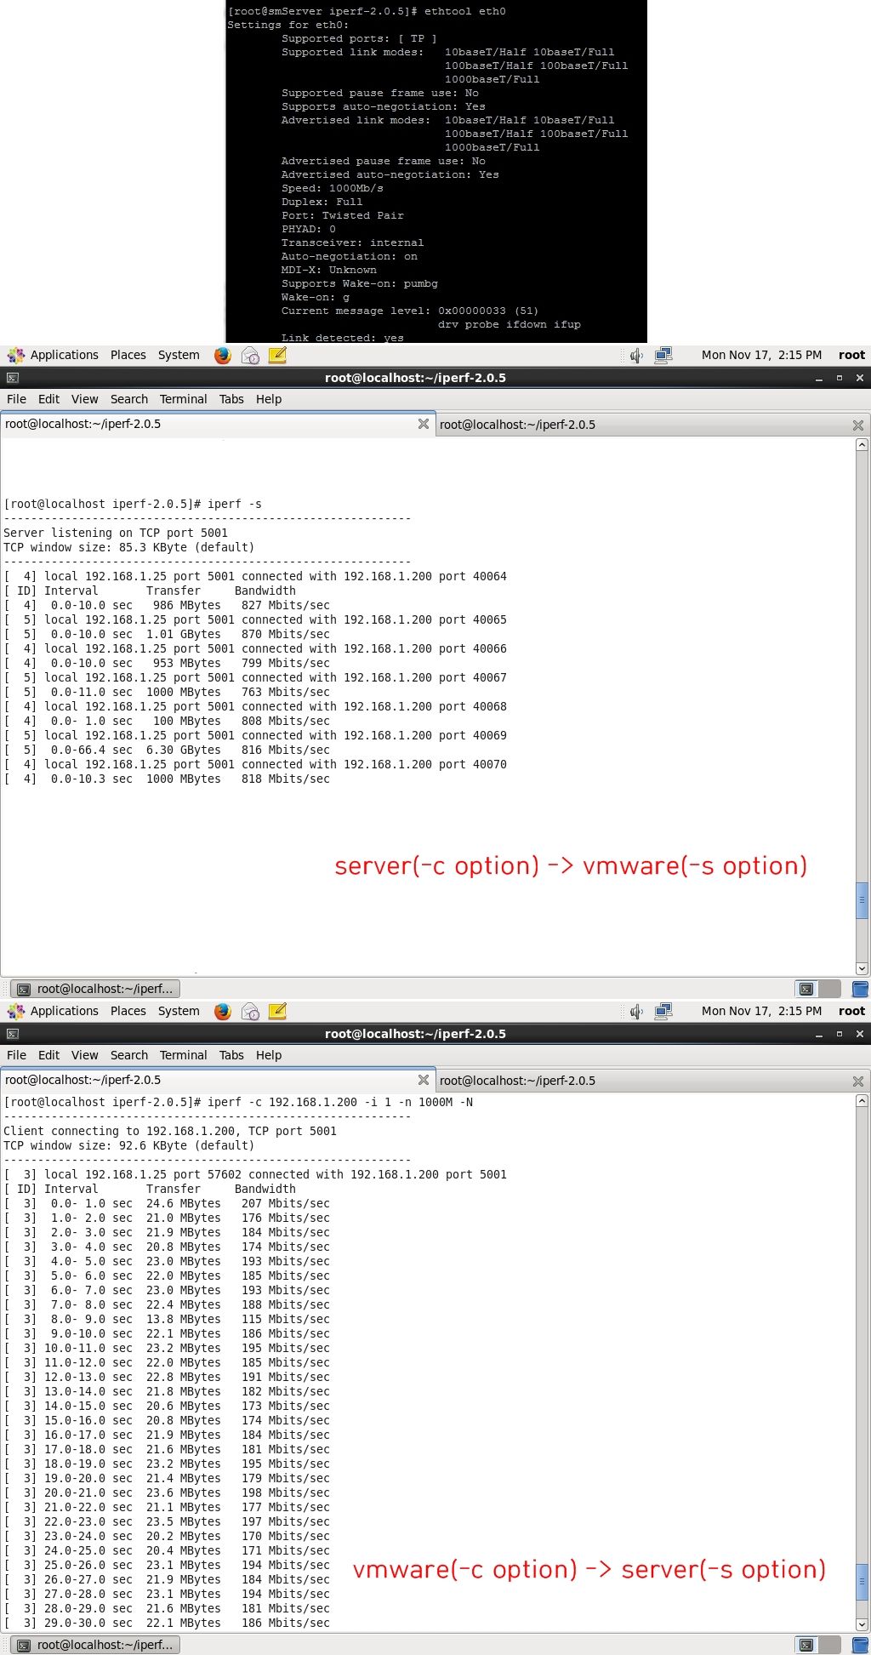The image size is (871, 1655).
Task: Open the Terminal menu in the iperf -c terminal
Action: [x=183, y=1055]
